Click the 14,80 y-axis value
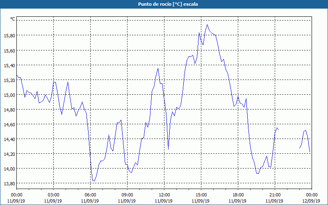This screenshot has width=328, height=205. 9,109
